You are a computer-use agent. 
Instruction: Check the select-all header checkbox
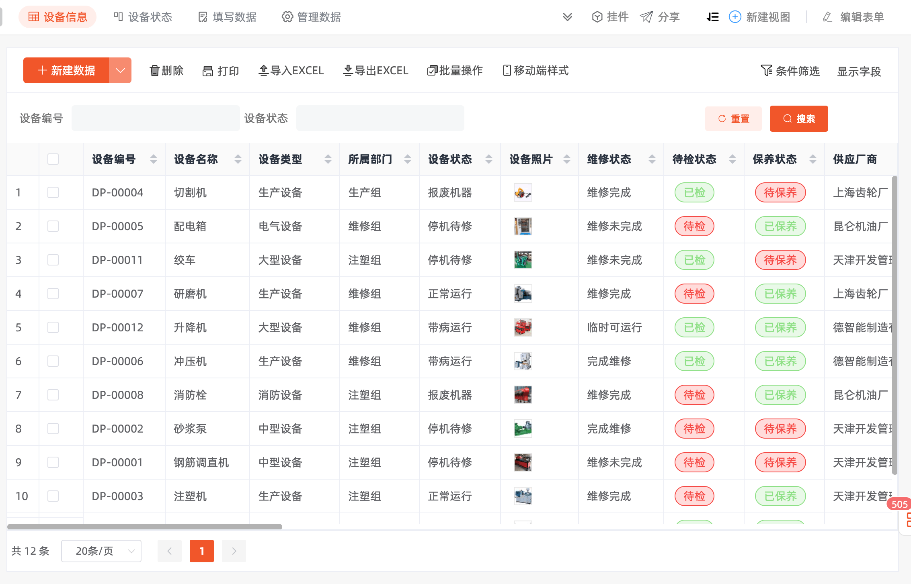(53, 159)
